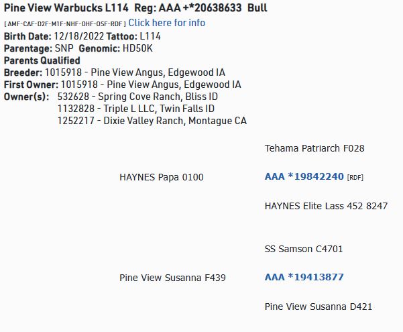Click granddam HAYNES Elite Lass 452 8247
The image size is (403, 332).
326,206
